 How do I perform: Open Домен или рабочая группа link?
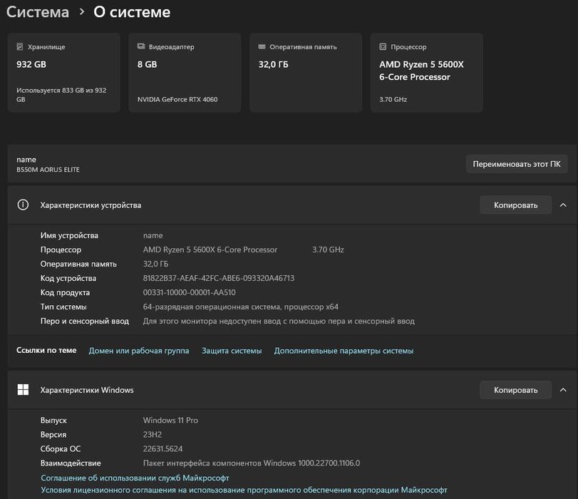(x=139, y=351)
